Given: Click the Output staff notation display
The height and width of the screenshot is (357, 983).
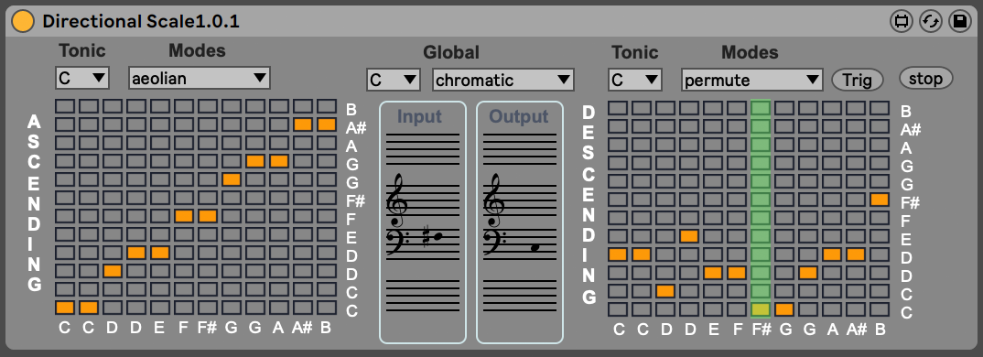Looking at the screenshot, I should pyautogui.click(x=520, y=222).
